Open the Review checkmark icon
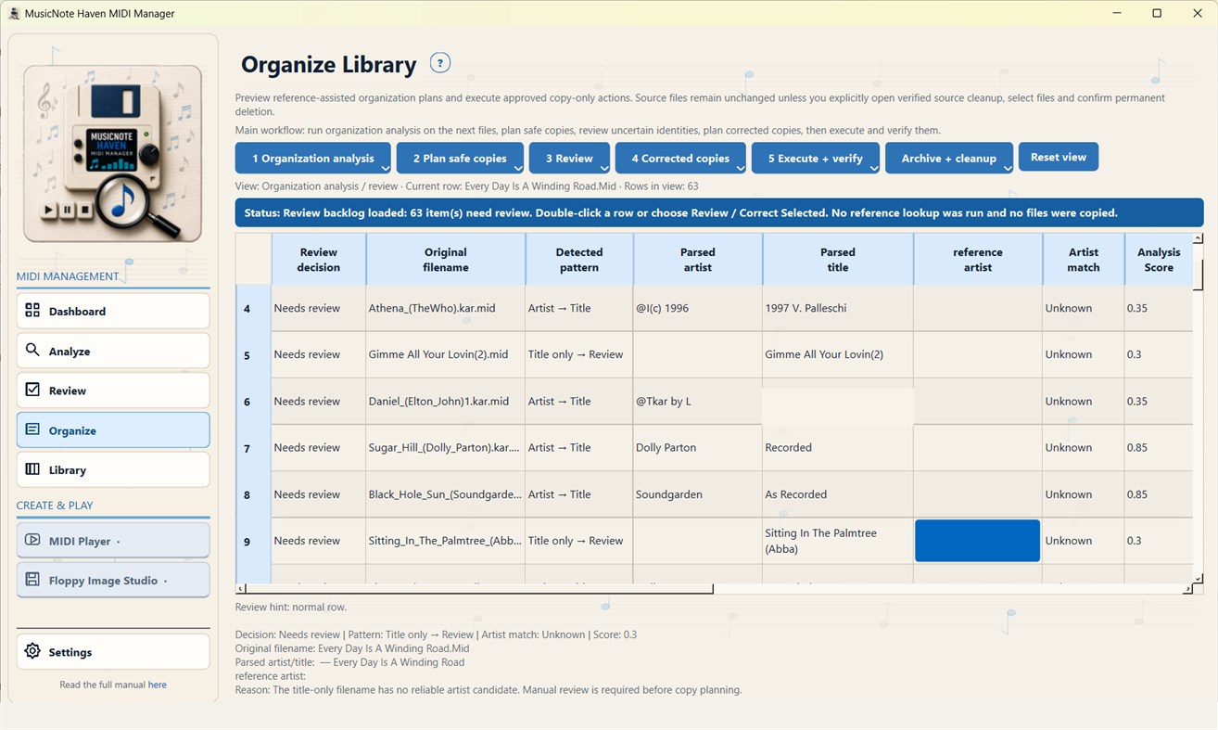 32,390
